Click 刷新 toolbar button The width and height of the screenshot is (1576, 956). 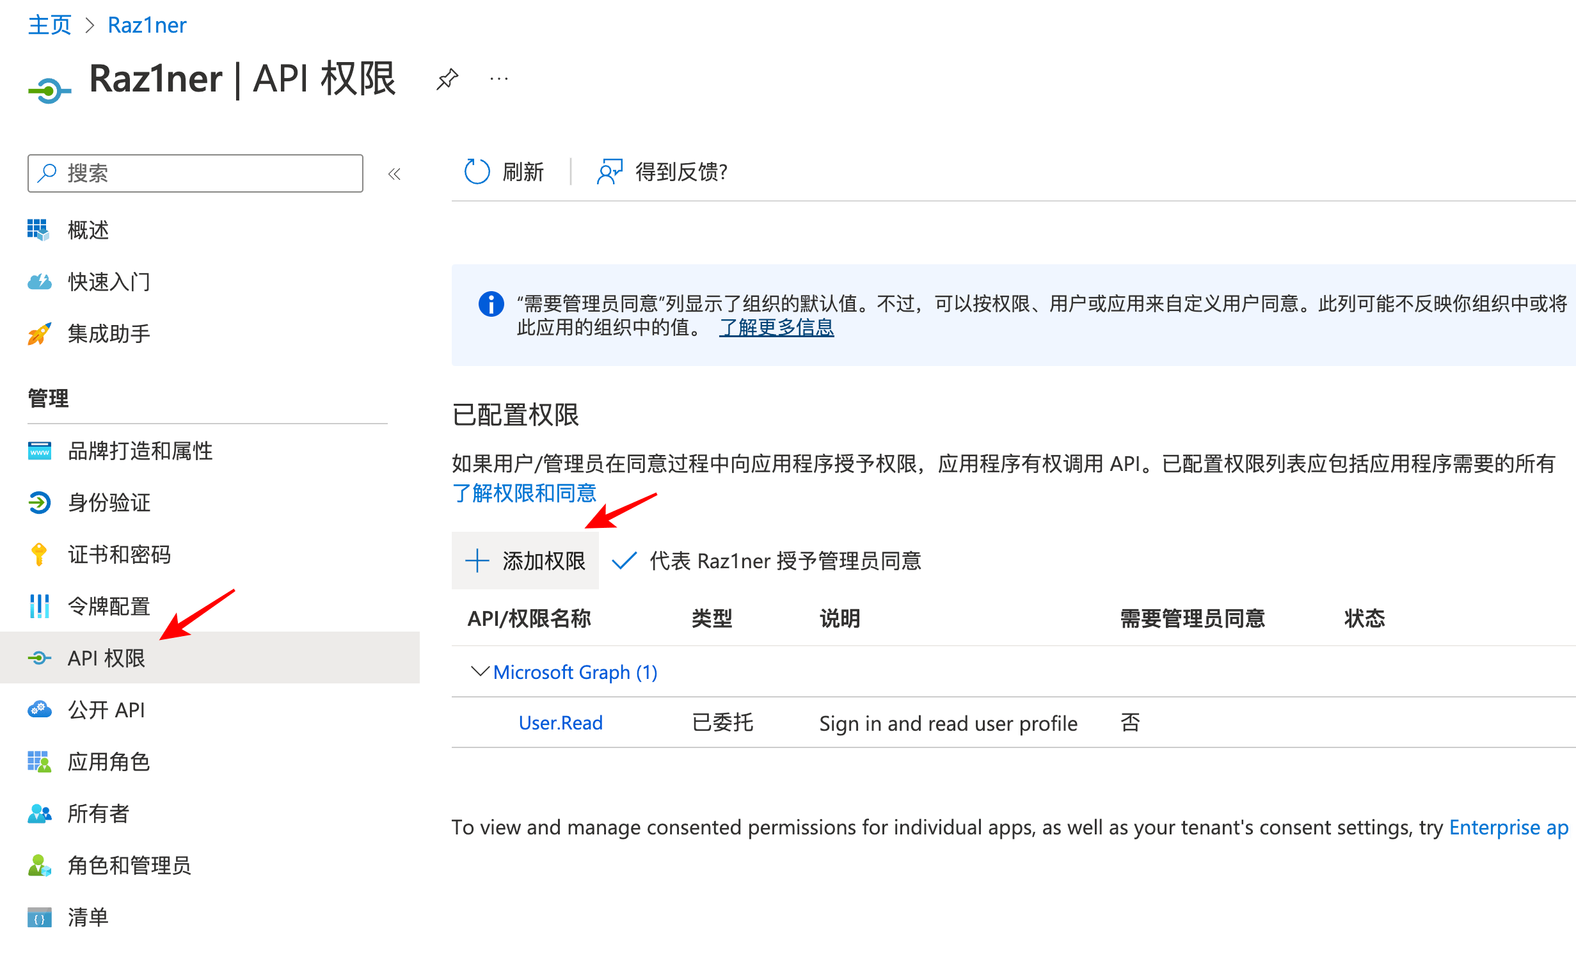point(504,171)
